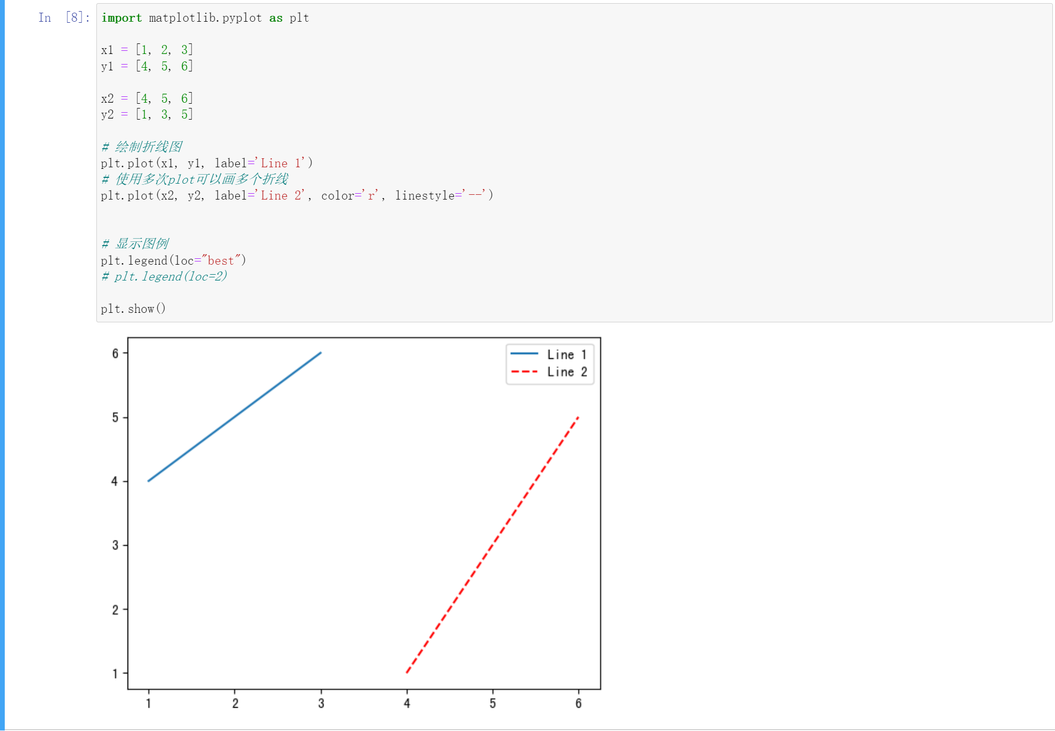Click the x-axis tick label 4
The width and height of the screenshot is (1055, 731).
tap(407, 703)
